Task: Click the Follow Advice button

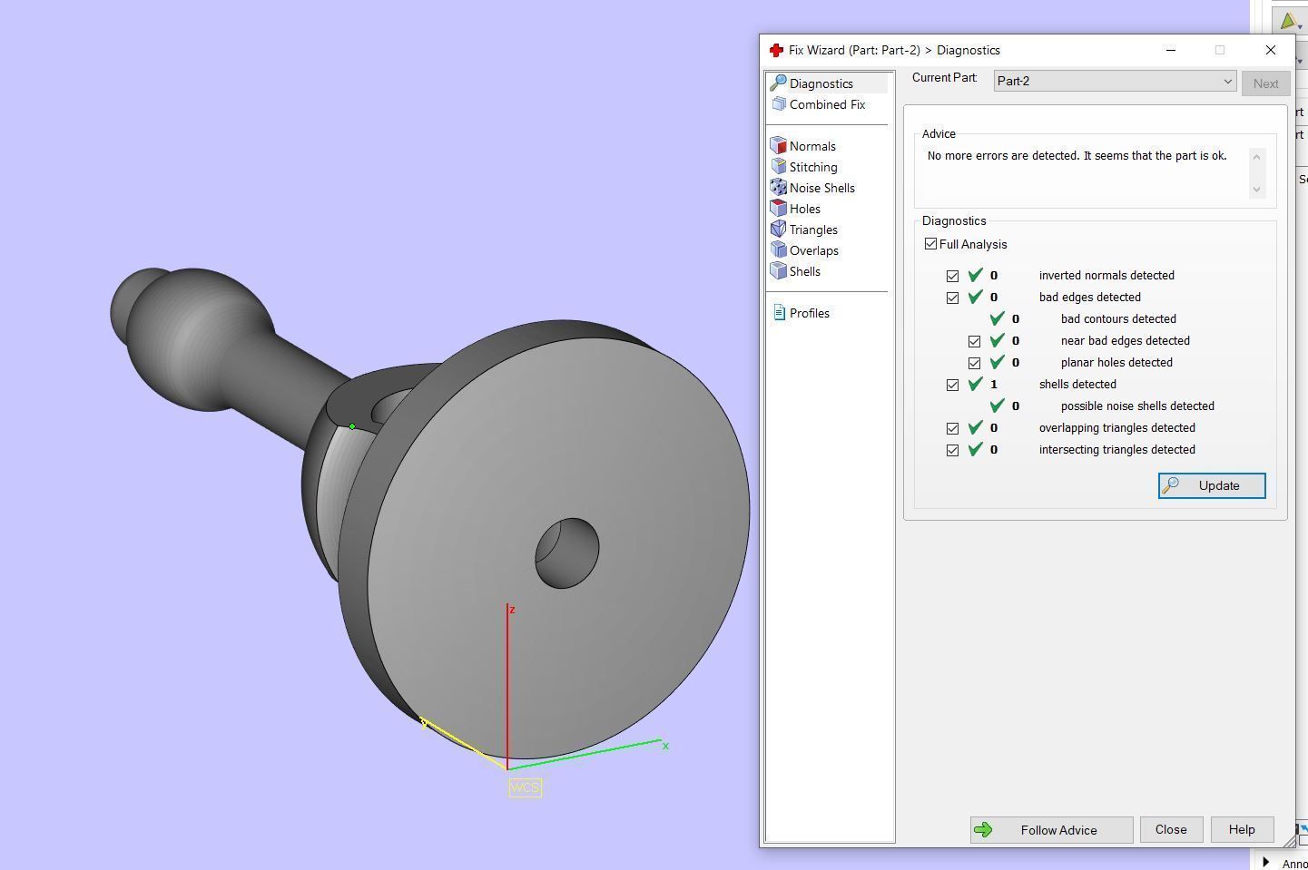Action: tap(1051, 829)
